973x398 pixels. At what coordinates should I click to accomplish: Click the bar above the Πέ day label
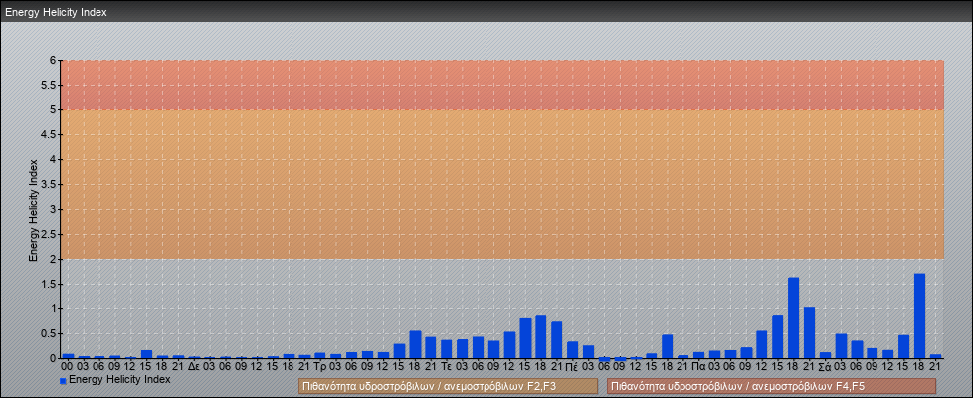coord(573,350)
